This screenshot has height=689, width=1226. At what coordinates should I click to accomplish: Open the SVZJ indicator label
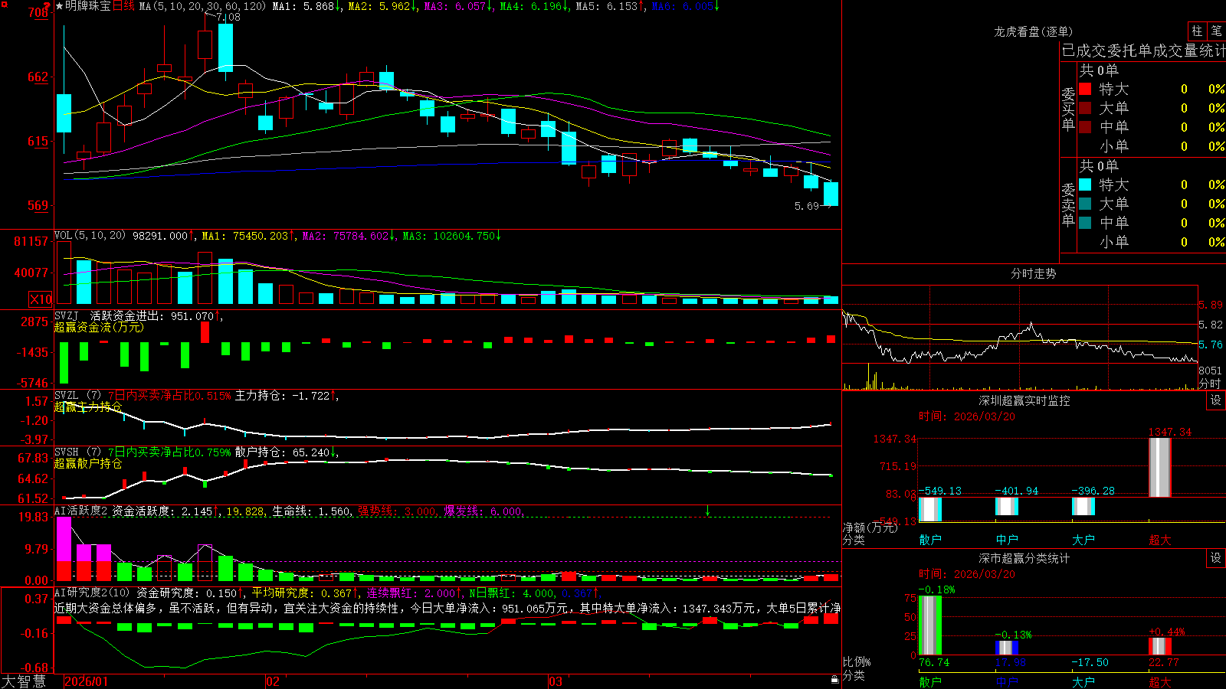(66, 316)
